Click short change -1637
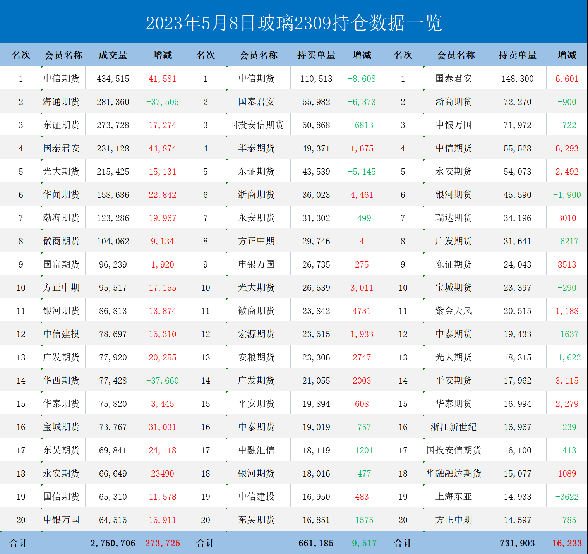 (x=567, y=334)
